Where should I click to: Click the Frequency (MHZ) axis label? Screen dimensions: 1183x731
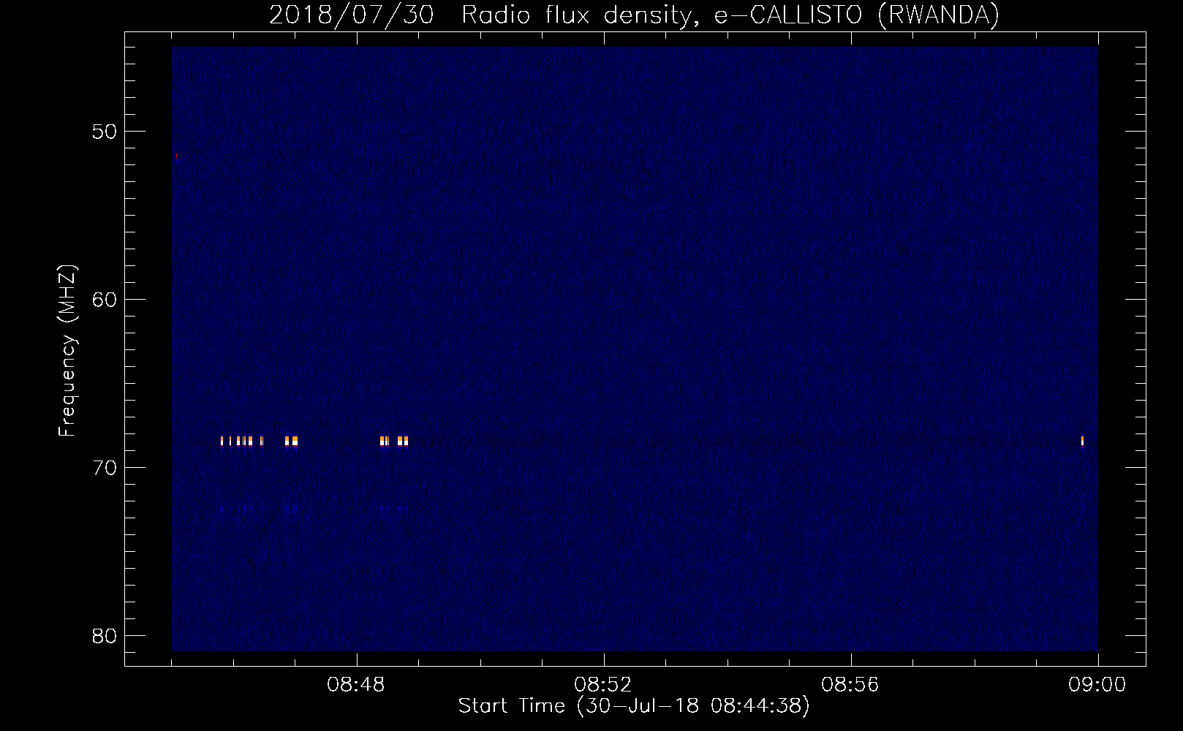tap(67, 351)
